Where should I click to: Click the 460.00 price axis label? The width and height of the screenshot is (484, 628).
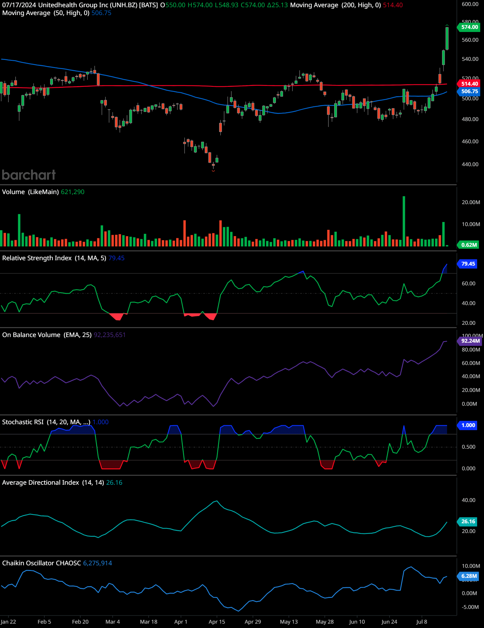point(470,141)
